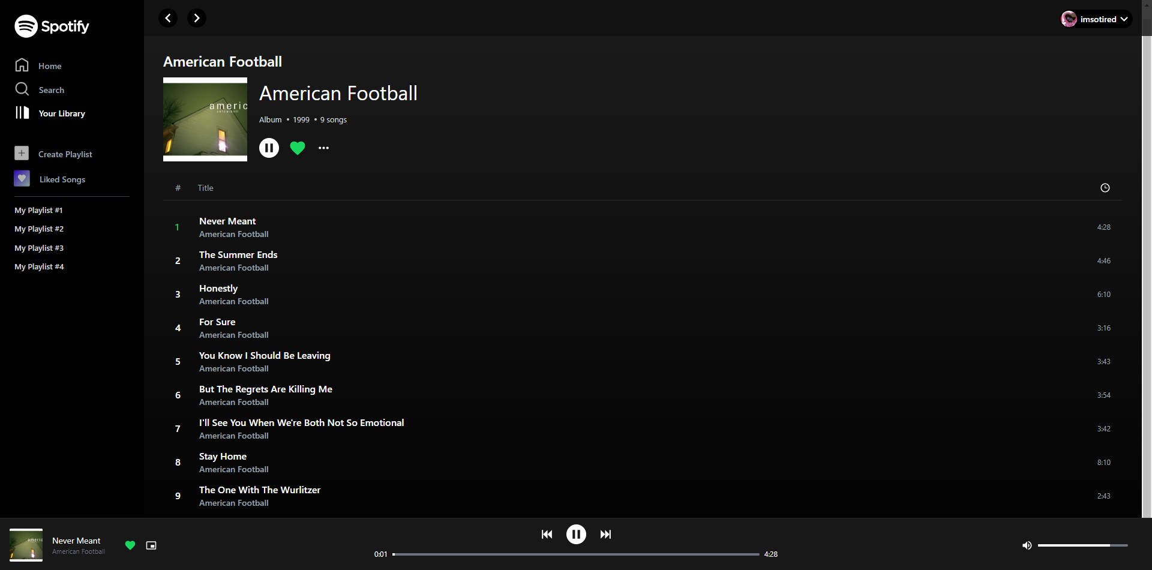Adjust the volume slider
Image resolution: width=1152 pixels, height=570 pixels.
(1083, 545)
